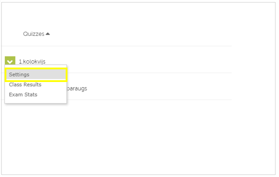Open the 1.kolokvijs quiz name link
The image size is (279, 177).
click(x=32, y=62)
